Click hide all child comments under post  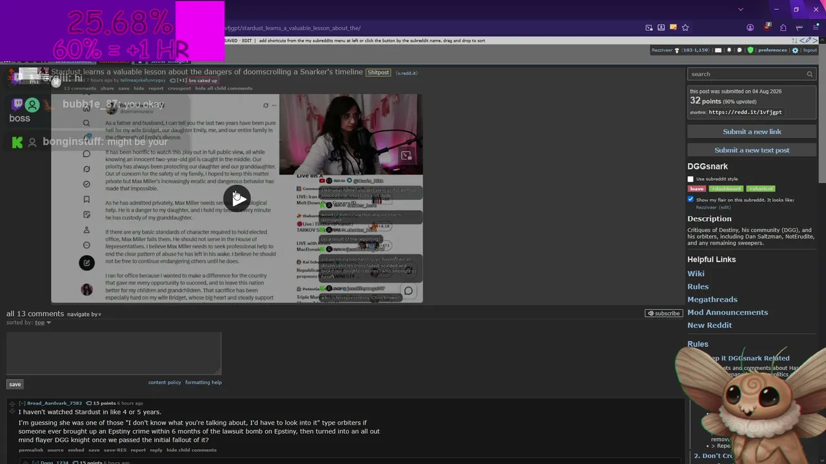224,88
